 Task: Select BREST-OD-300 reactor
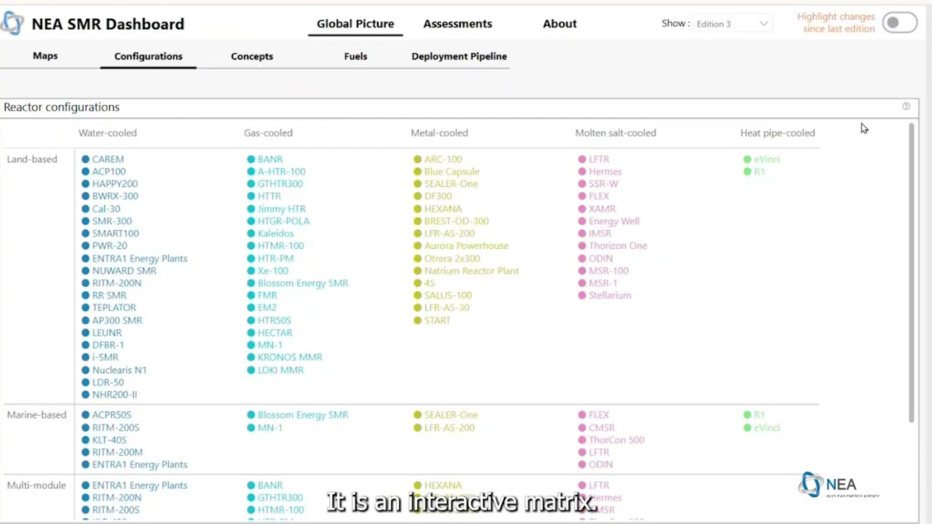coord(457,221)
